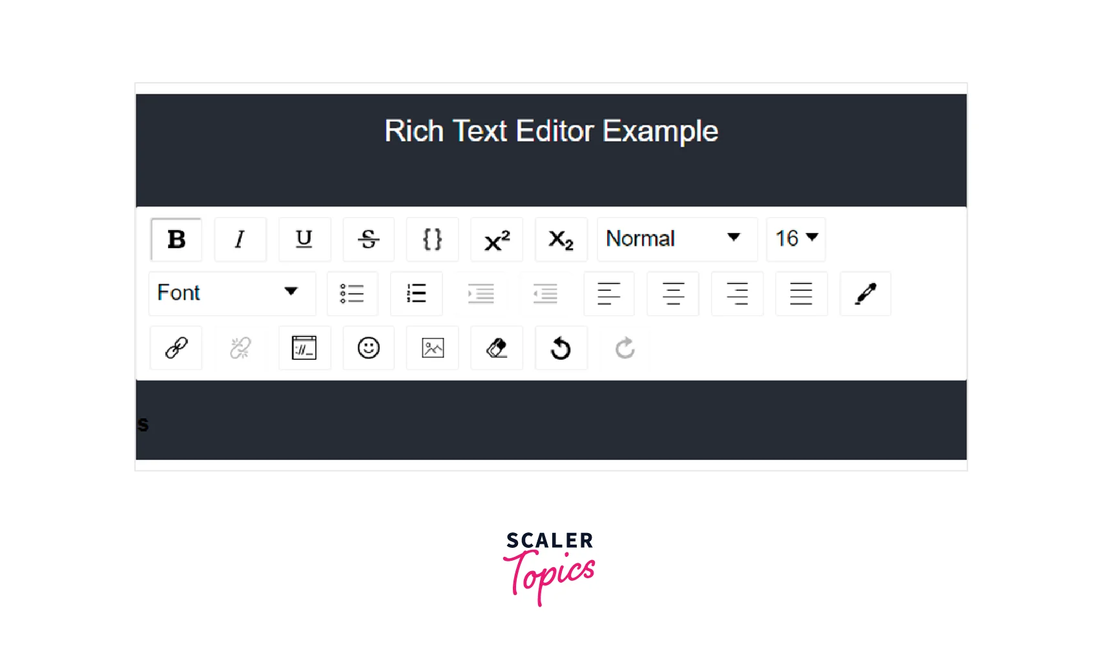
Task: Open the emoji picker
Action: coord(368,348)
